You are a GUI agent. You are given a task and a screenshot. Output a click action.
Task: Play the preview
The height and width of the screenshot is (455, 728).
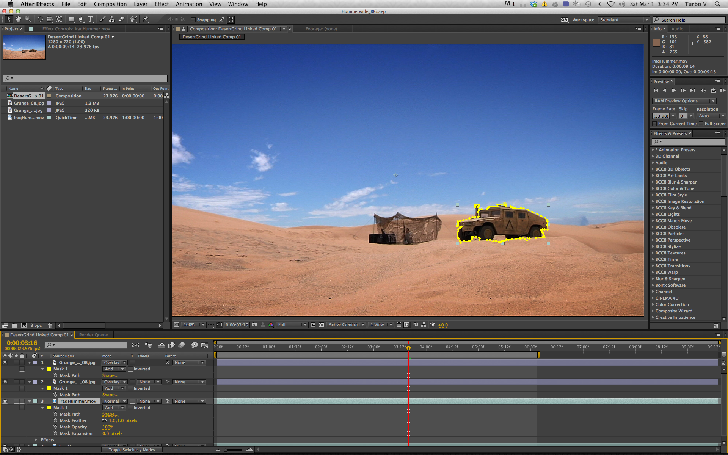click(674, 91)
